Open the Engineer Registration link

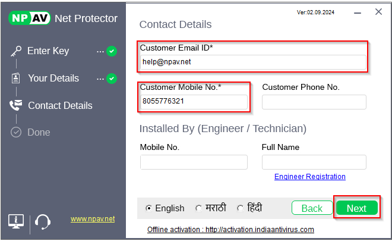pyautogui.click(x=310, y=177)
